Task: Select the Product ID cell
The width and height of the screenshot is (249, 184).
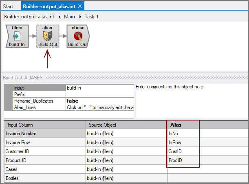Action: tap(45, 160)
